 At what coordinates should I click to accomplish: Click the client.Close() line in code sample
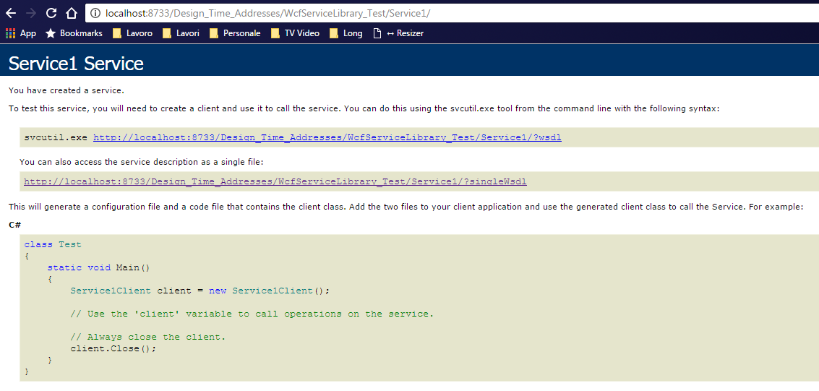pyautogui.click(x=113, y=348)
